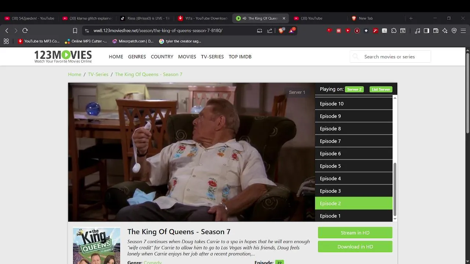Play Episode 3 from the list
Viewport: 470px width, 264px height.
pos(354,191)
